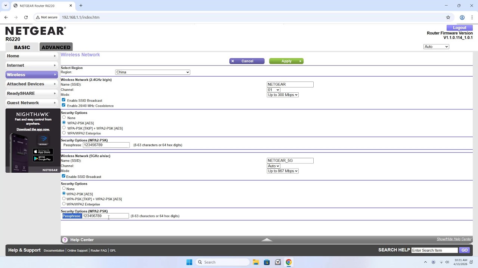Viewport: 478px width, 268px height.
Task: Click the Cancel button
Action: pyautogui.click(x=247, y=61)
